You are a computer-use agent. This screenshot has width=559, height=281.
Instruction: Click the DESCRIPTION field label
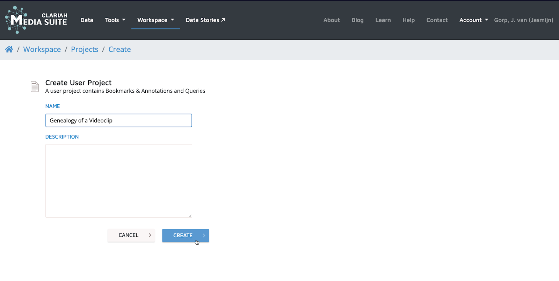(62, 137)
